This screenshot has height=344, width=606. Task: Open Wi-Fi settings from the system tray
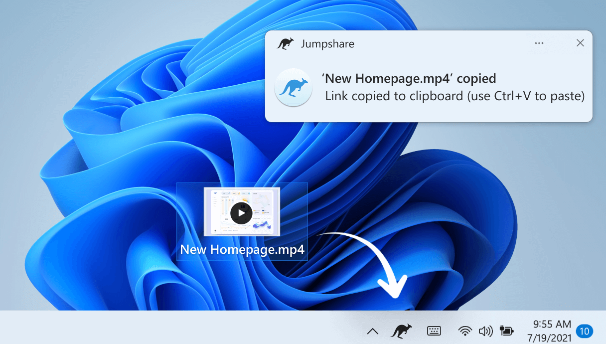[465, 331]
